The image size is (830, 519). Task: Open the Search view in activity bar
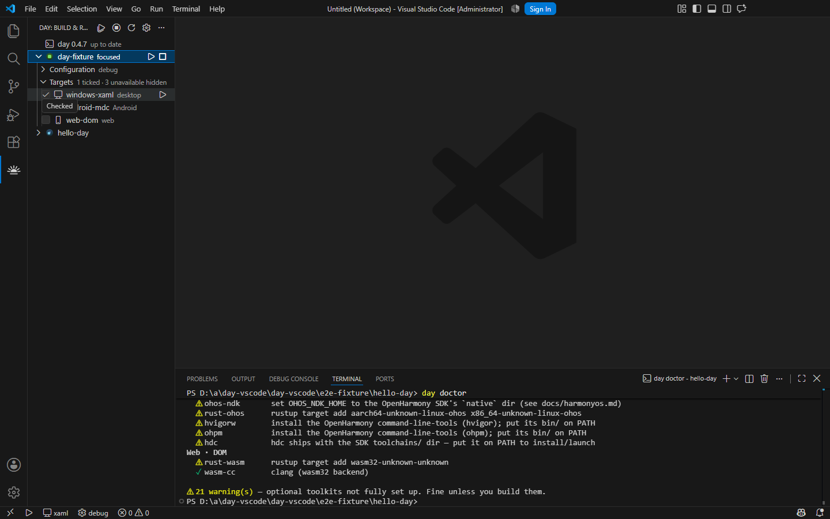pyautogui.click(x=14, y=59)
